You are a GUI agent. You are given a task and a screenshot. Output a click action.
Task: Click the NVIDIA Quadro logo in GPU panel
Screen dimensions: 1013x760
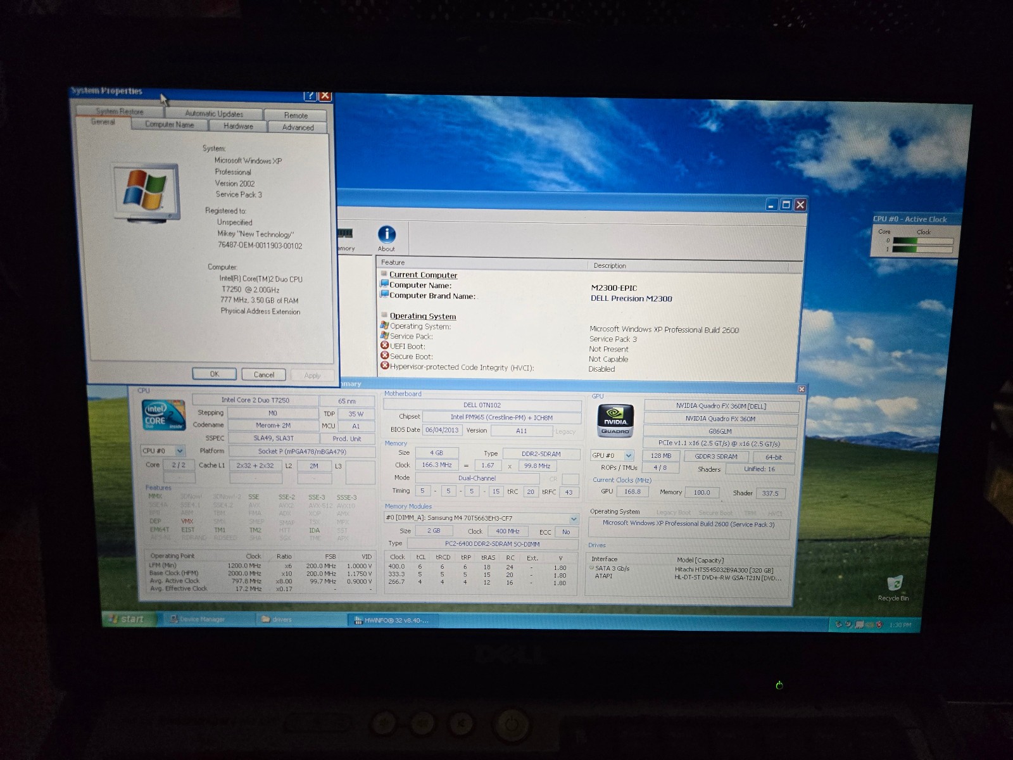tap(615, 421)
